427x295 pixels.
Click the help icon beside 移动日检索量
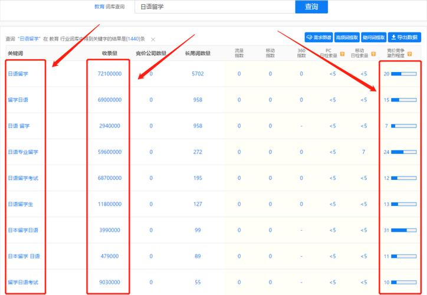pos(373,54)
